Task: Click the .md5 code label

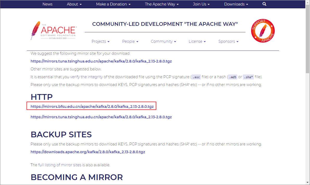Action: pyautogui.click(x=232, y=77)
